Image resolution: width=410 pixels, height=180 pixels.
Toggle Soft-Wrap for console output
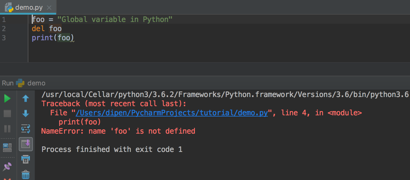point(26,129)
